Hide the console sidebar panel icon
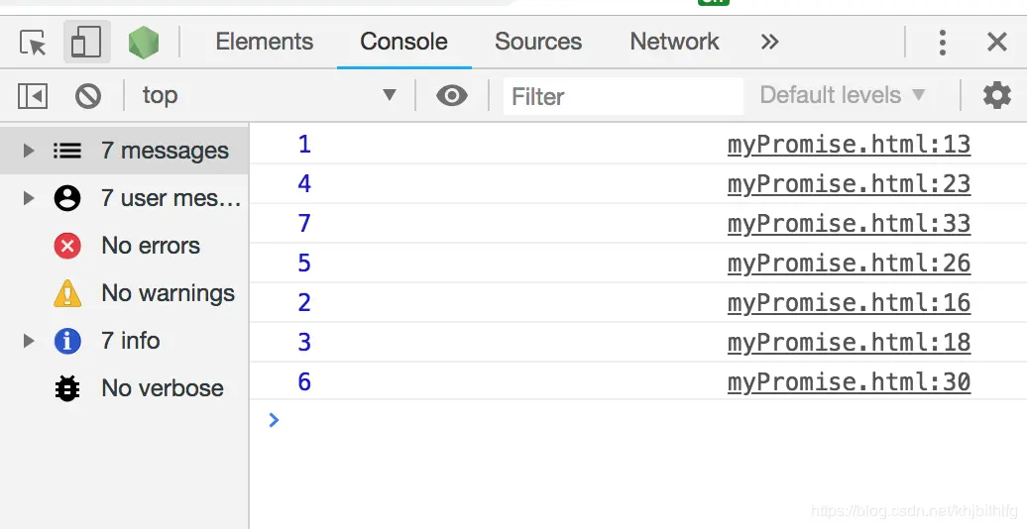This screenshot has height=529, width=1027. pyautogui.click(x=33, y=96)
